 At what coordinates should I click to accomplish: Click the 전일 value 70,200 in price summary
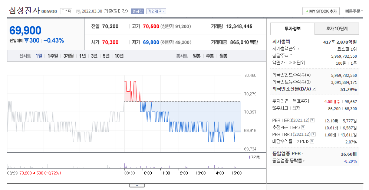tap(111, 27)
